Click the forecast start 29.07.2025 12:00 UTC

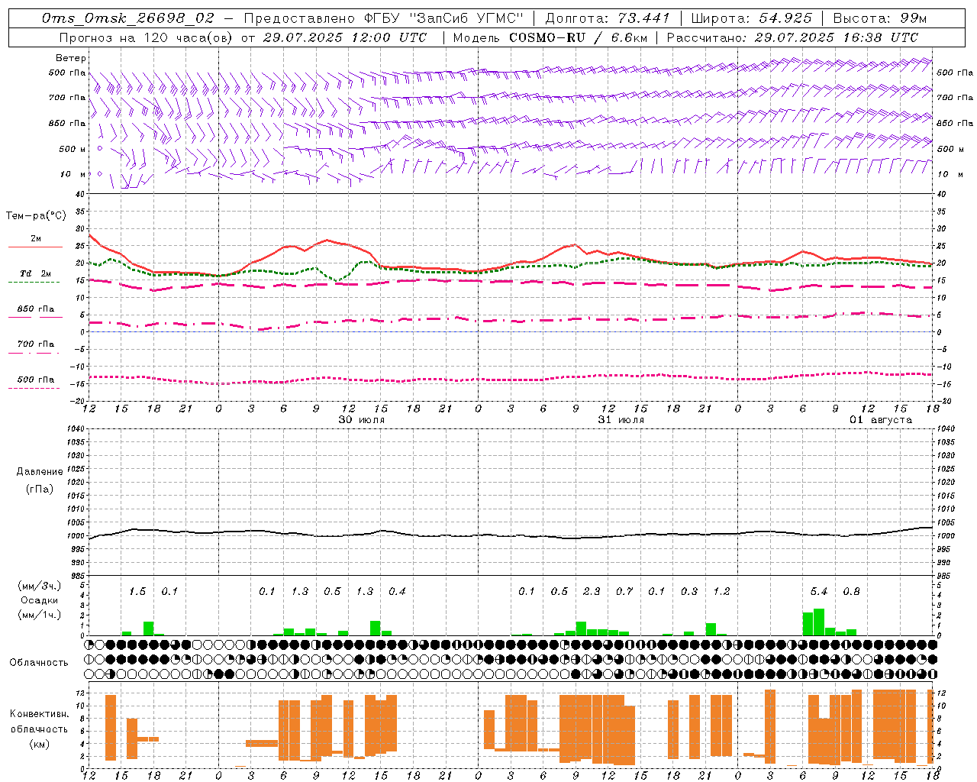tap(345, 37)
